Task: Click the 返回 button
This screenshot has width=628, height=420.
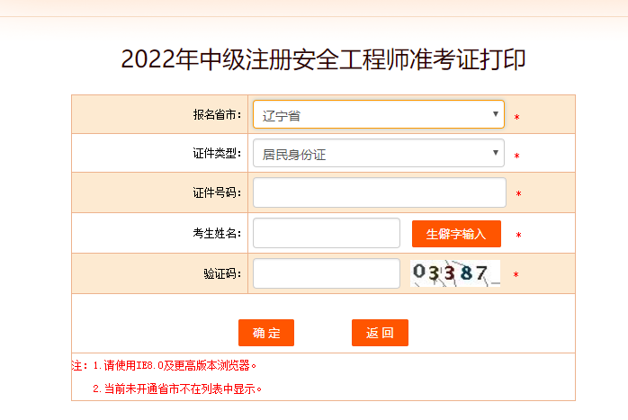Action: pos(380,333)
